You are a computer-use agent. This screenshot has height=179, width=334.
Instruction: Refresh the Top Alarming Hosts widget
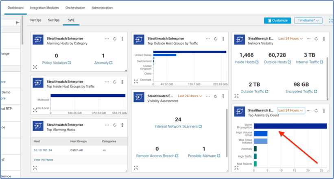coord(115,125)
